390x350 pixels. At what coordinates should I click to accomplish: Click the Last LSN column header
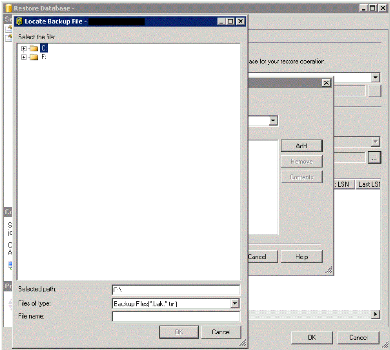pyautogui.click(x=369, y=184)
